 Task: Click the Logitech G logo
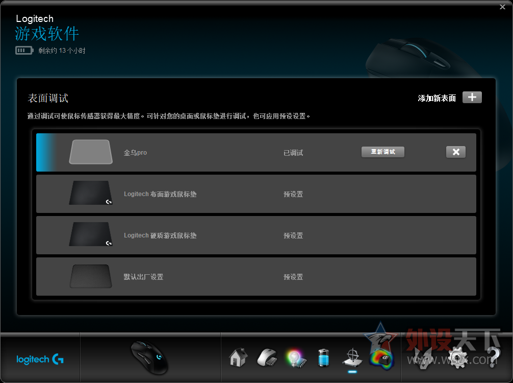[x=40, y=360]
